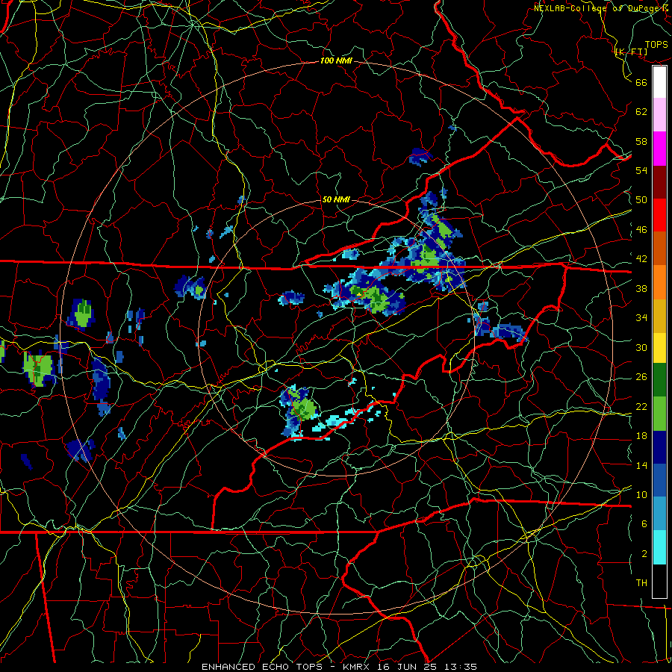Pick the bright yellow legend swatch
672x672 pixels.
click(x=659, y=348)
